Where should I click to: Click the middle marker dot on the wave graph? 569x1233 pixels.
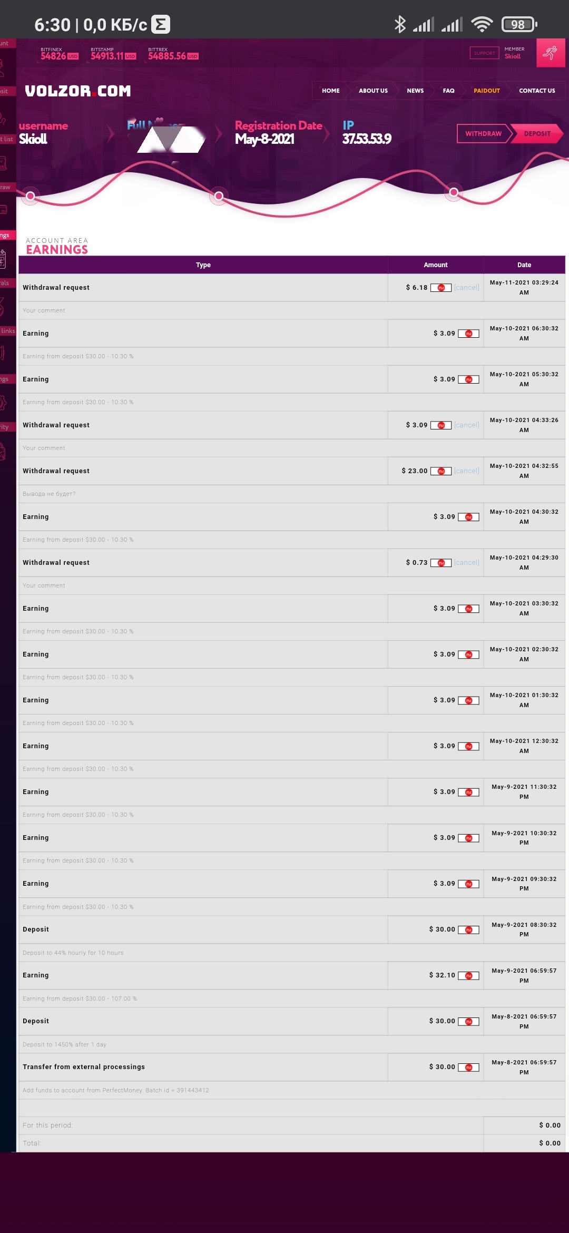pos(219,196)
